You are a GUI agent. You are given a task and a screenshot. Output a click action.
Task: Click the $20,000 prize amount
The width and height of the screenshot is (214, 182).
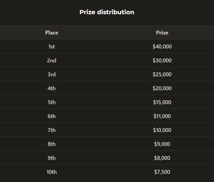tap(162, 88)
